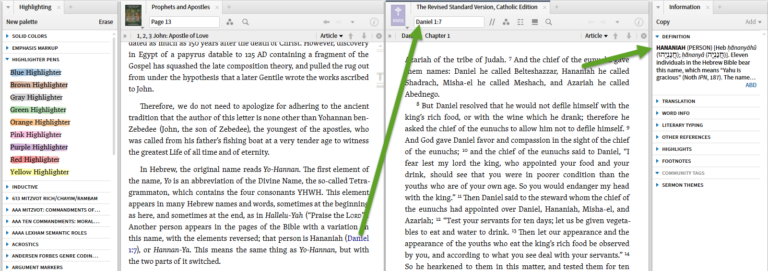This screenshot has width=768, height=271.
Task: Expand contents pane in Prophets and Apostles panel
Action: click(x=125, y=36)
